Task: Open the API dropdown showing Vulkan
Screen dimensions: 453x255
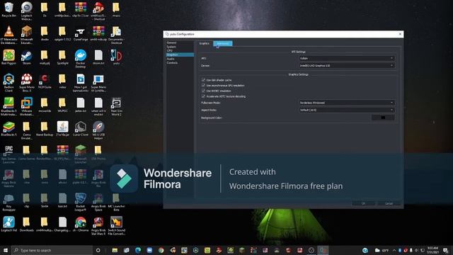Action: (x=347, y=58)
